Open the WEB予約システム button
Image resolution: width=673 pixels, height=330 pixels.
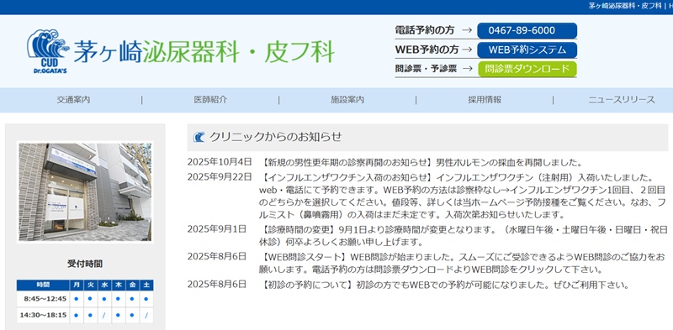coord(527,50)
